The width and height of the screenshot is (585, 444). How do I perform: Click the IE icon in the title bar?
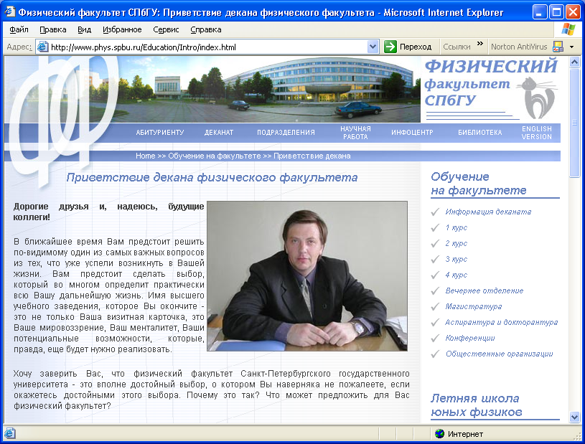9,12
